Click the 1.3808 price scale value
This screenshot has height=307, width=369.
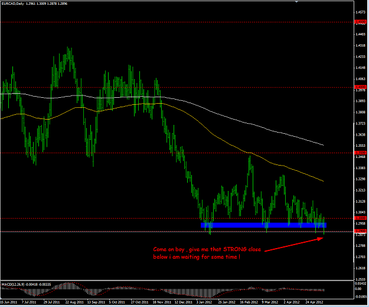point(361,113)
